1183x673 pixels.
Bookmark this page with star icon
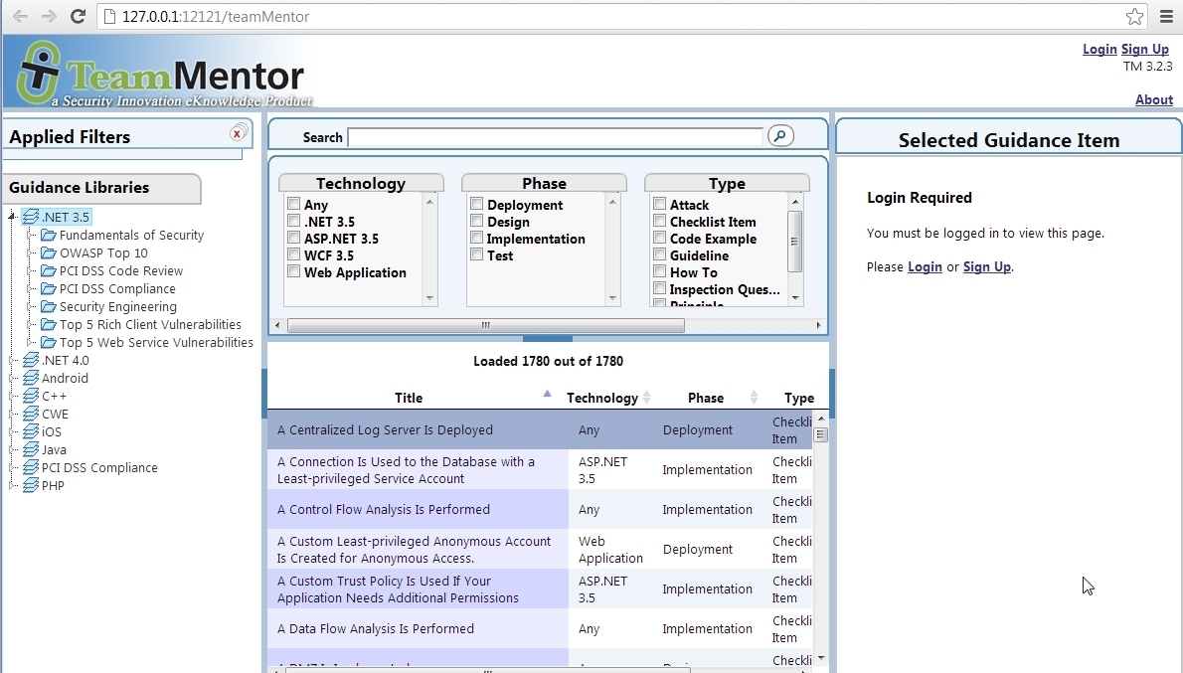(1134, 17)
